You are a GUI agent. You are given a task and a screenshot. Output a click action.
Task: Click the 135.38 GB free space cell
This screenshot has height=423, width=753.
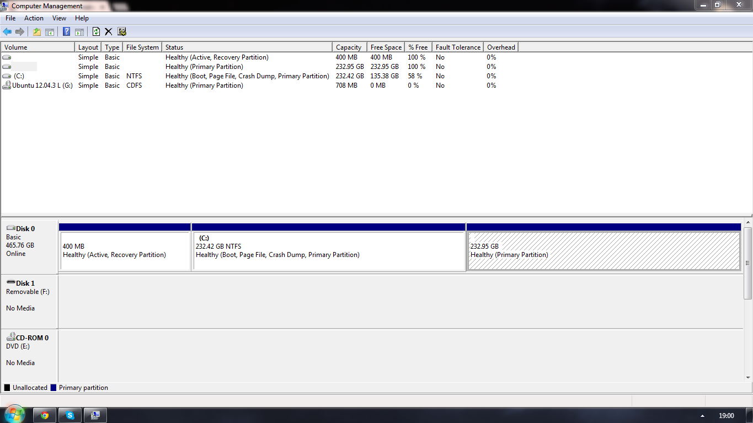[384, 76]
